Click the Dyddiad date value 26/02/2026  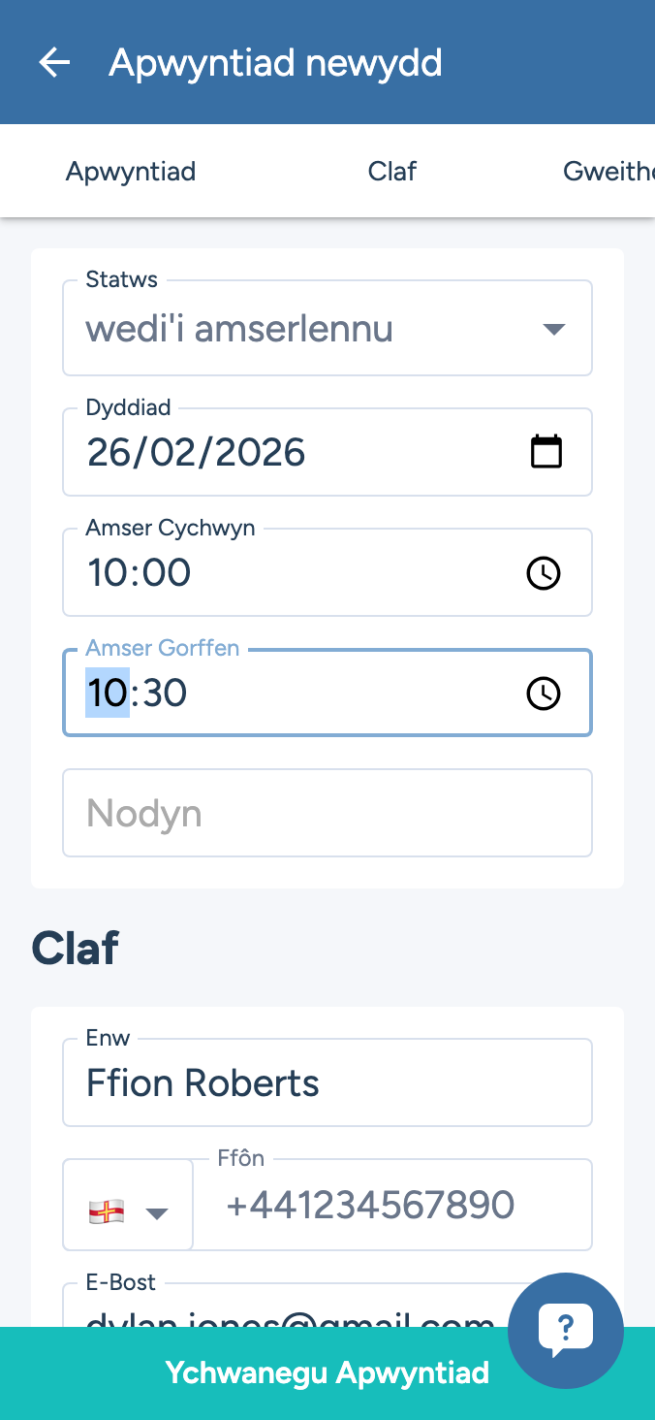(x=197, y=453)
